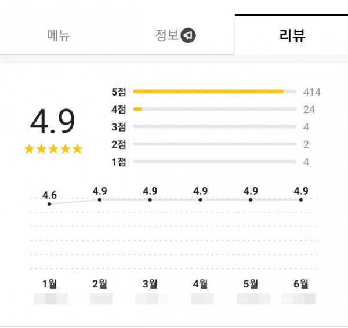Screen dimensions: 348x328
Task: Select the 5월 month label
Action: [251, 284]
